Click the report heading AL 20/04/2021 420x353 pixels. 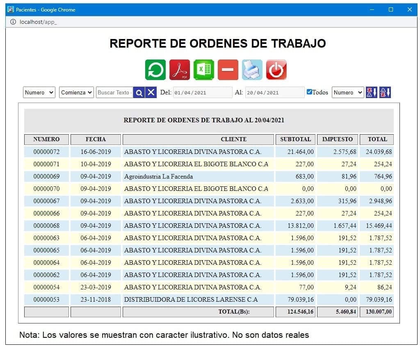[x=204, y=120]
